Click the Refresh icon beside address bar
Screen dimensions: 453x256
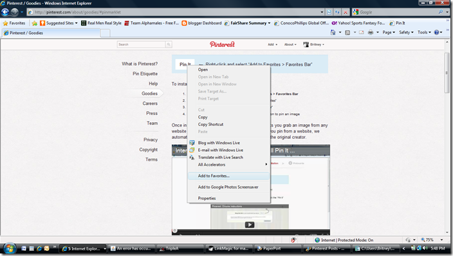pos(337,12)
